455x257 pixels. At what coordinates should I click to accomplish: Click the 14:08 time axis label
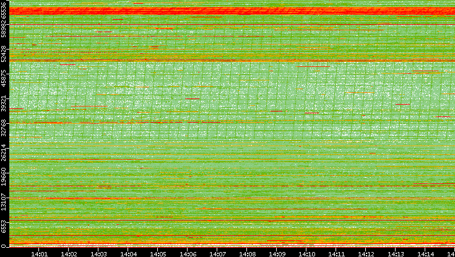click(247, 254)
